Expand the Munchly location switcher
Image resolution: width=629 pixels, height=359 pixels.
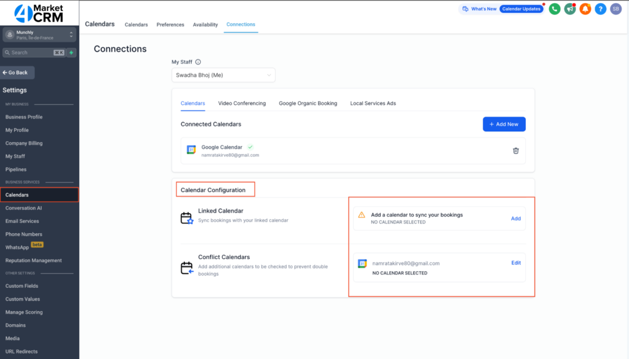pos(39,35)
